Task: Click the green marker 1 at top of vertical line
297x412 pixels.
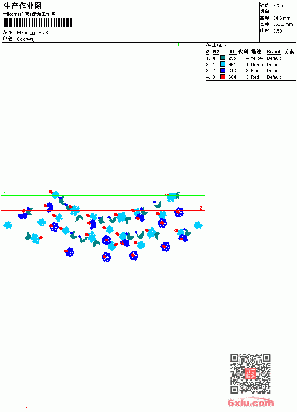Action: (x=178, y=45)
